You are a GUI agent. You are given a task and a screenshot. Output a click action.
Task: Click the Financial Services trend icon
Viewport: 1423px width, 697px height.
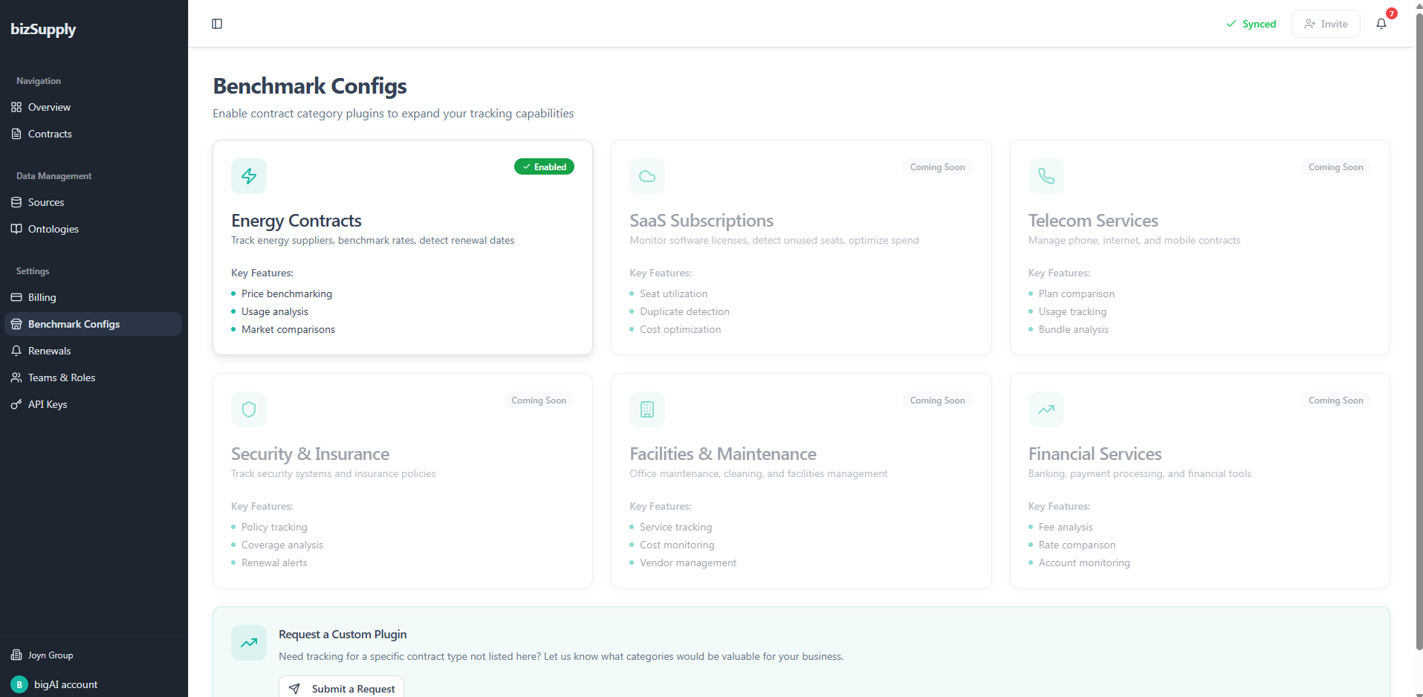click(1046, 409)
